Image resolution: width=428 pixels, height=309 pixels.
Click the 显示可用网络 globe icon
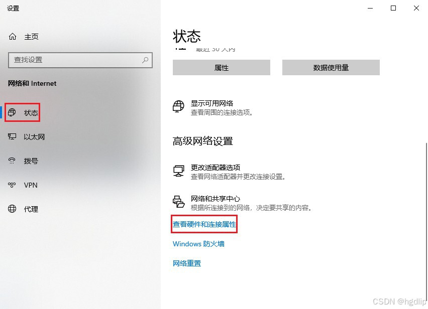[178, 106]
